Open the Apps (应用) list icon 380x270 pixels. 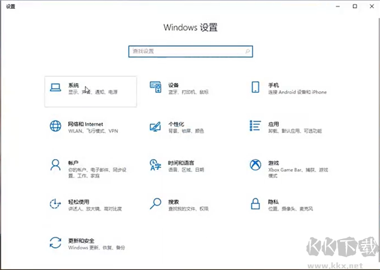pyautogui.click(x=255, y=125)
